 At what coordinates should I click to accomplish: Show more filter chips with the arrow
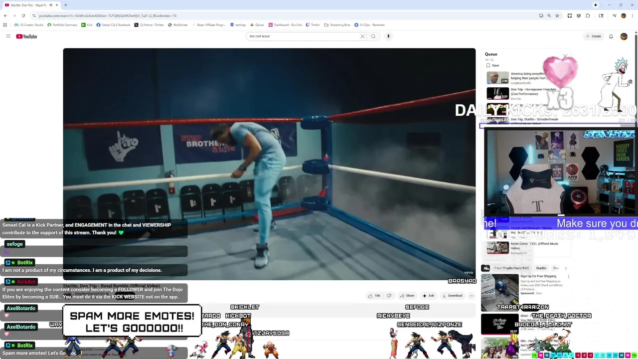pos(565,268)
